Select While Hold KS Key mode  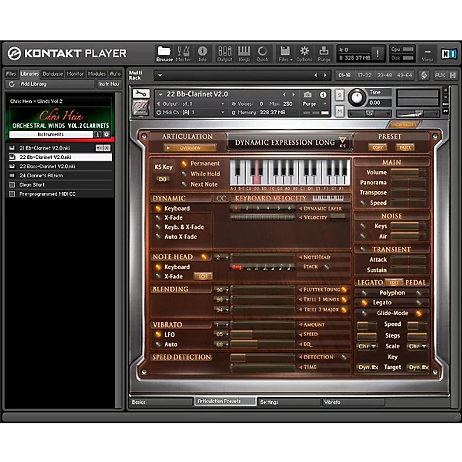coord(184,174)
